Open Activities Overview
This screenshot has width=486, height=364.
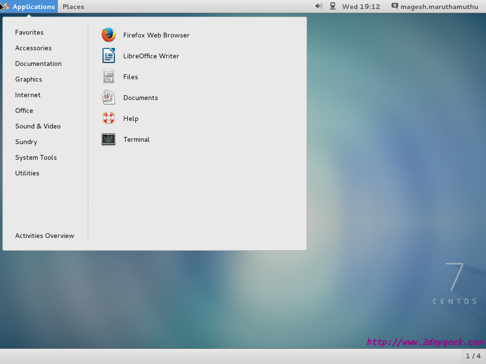tap(45, 236)
